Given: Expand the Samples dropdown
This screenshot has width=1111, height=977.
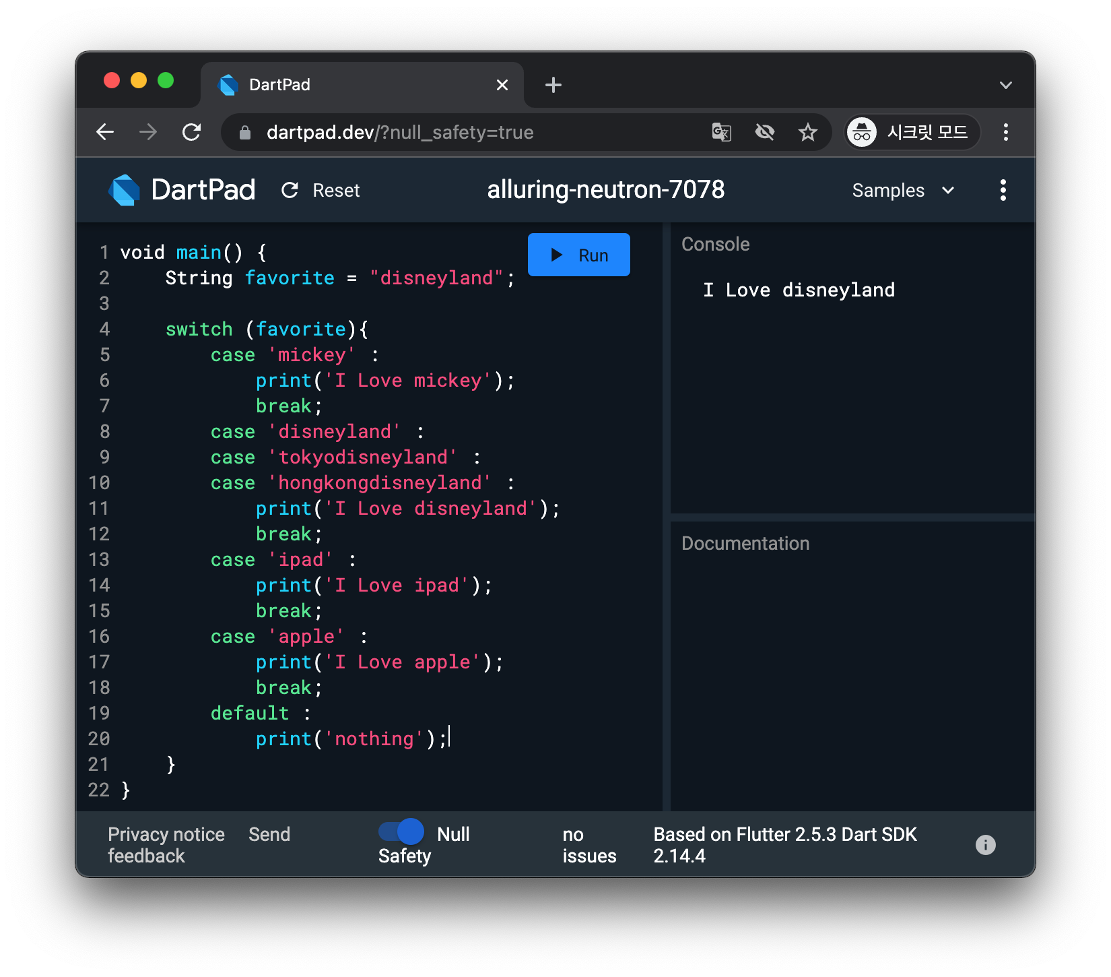Looking at the screenshot, I should 904,191.
